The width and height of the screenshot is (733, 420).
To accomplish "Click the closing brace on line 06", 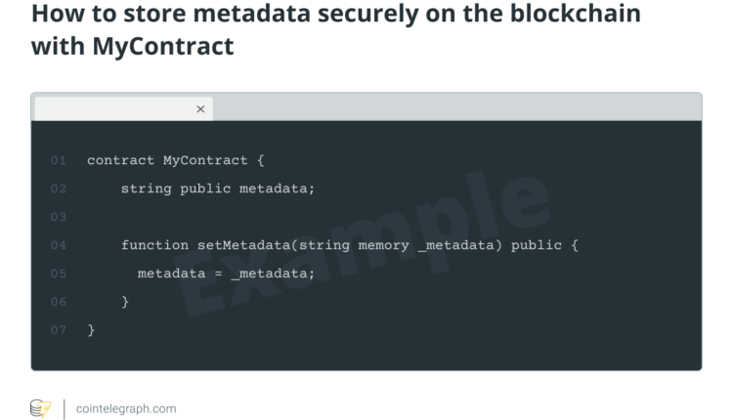I will (125, 302).
